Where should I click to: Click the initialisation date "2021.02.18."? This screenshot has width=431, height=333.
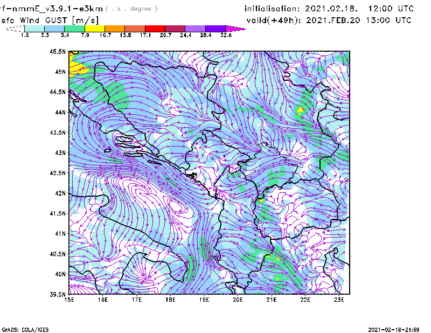click(x=331, y=9)
